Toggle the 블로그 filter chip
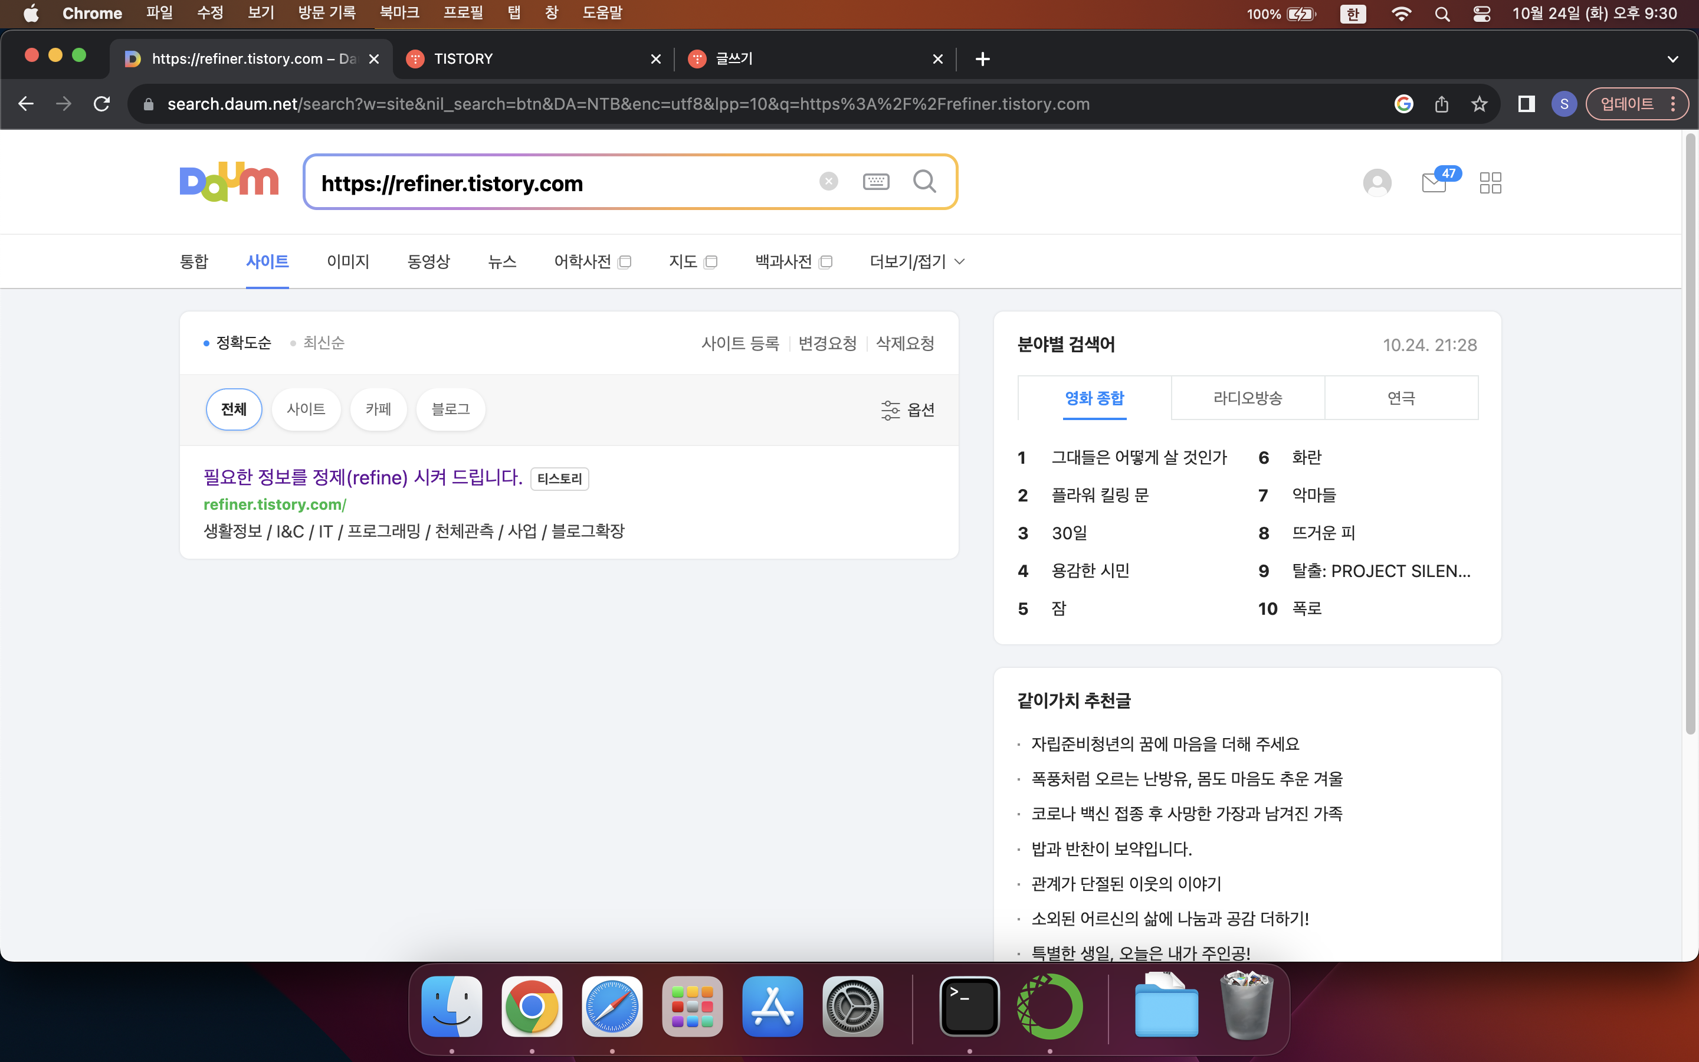 [x=450, y=409]
